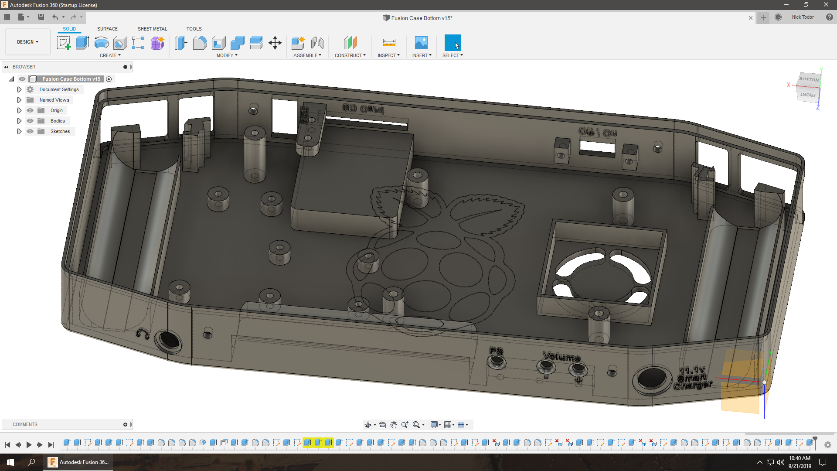Open the Data Panel grid icon
Viewport: 837px width, 471px height.
click(7, 17)
